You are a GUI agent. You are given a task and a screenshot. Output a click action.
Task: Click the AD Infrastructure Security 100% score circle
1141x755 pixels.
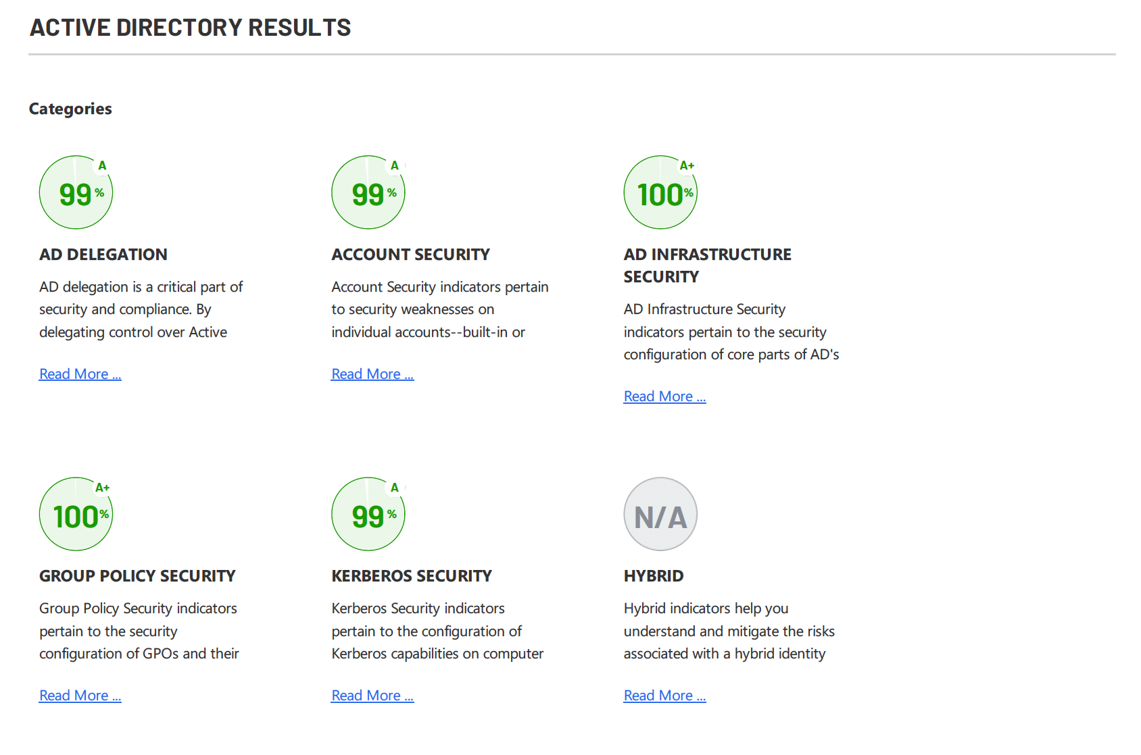pos(660,193)
